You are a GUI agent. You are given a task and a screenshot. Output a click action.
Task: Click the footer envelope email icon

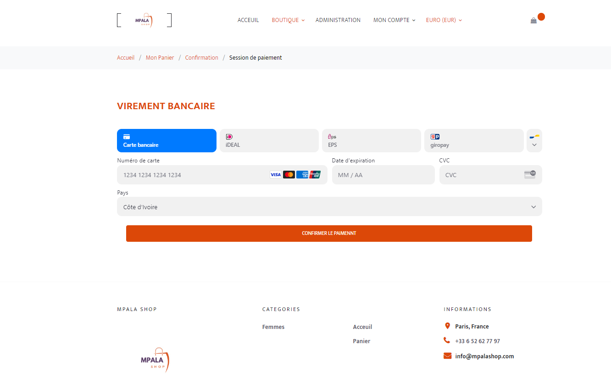(447, 356)
